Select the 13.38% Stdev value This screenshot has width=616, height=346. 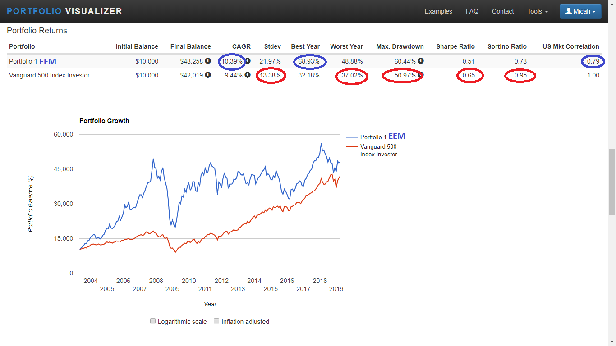pos(270,75)
